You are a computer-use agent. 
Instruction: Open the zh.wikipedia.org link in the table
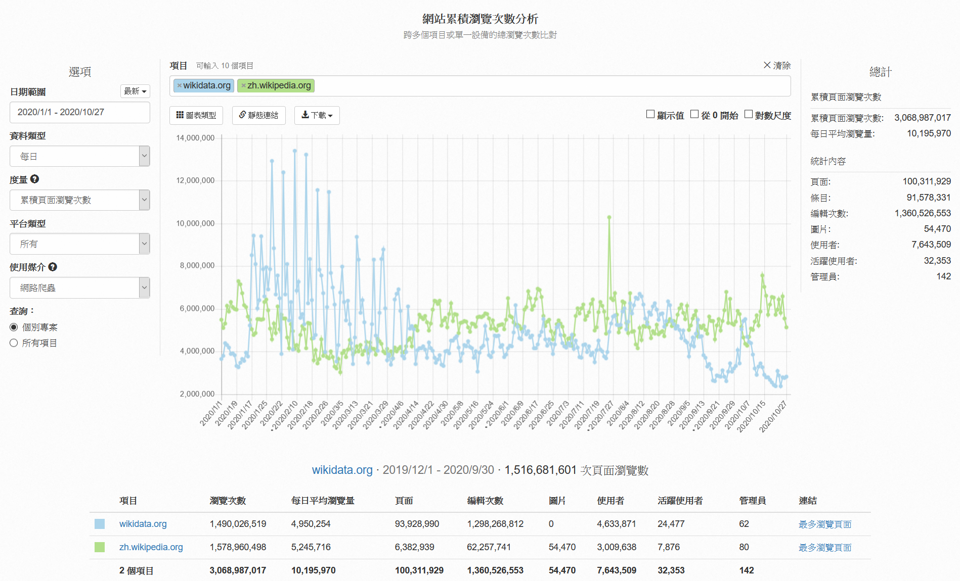click(151, 547)
